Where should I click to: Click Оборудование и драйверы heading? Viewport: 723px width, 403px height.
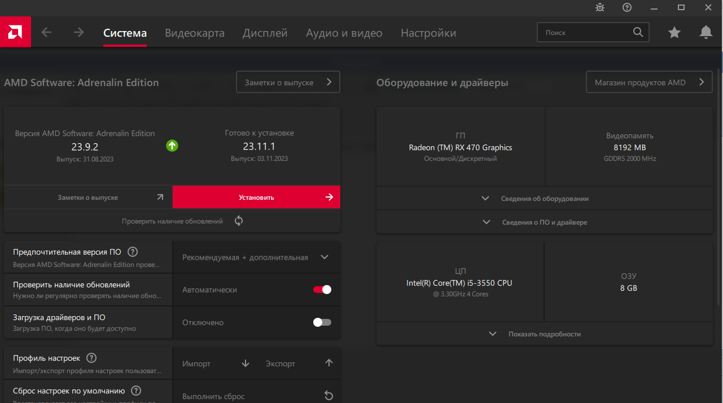tap(442, 82)
